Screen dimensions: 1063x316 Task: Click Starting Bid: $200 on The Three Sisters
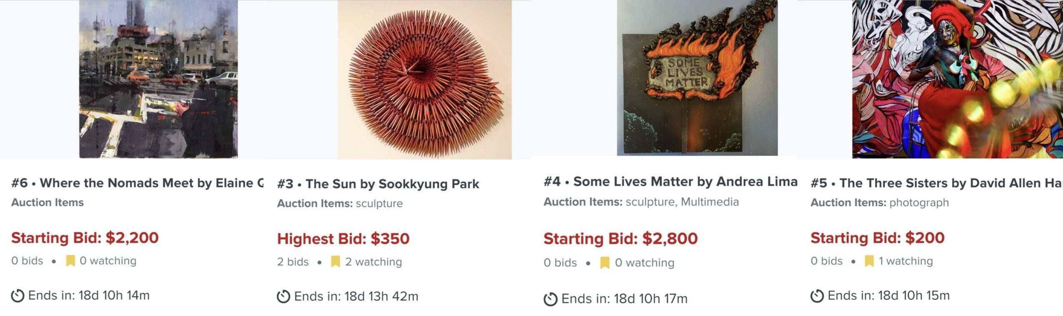tap(877, 238)
